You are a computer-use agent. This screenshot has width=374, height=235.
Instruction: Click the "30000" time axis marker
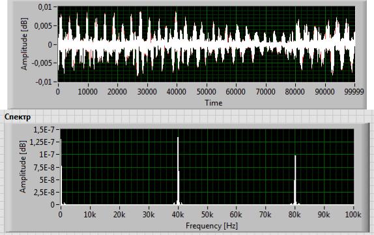[147, 91]
